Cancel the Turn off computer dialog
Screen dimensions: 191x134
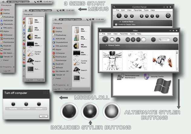44,116
